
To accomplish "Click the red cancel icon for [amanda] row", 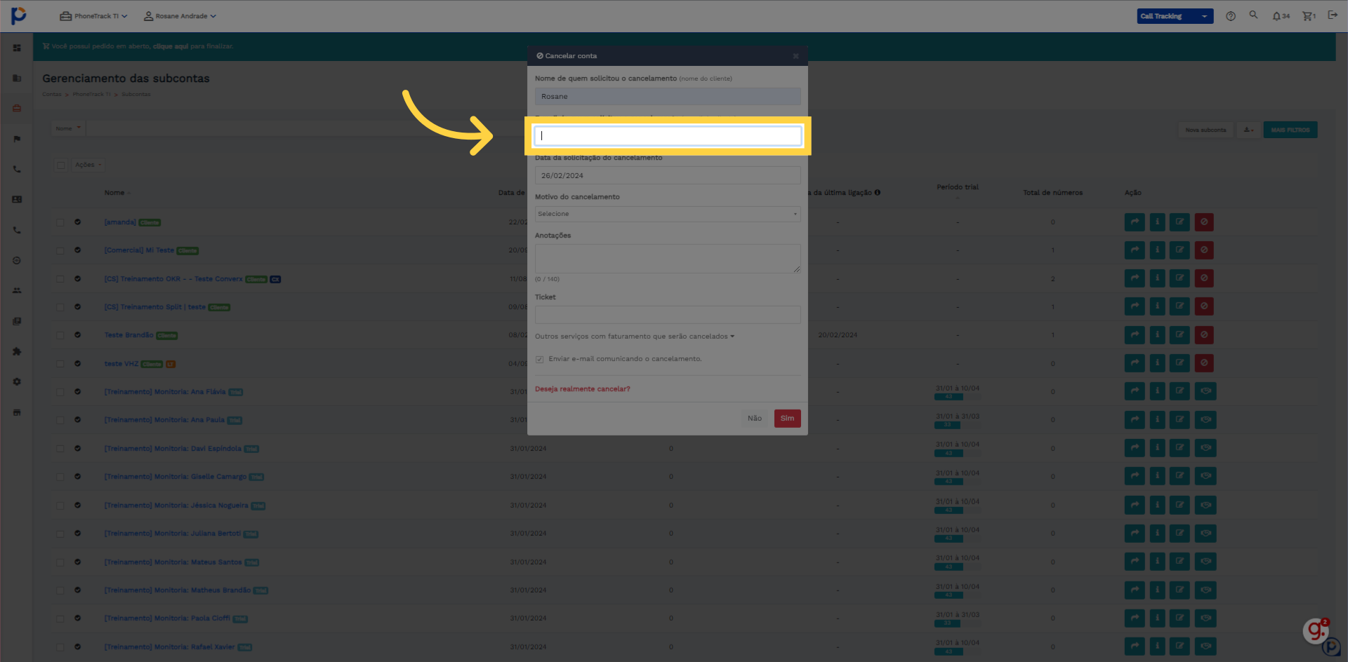I will (1204, 222).
